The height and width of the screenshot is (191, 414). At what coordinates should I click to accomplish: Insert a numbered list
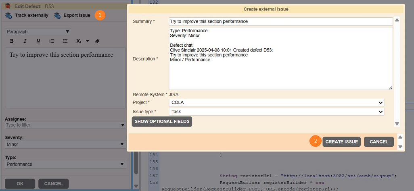pos(52,41)
